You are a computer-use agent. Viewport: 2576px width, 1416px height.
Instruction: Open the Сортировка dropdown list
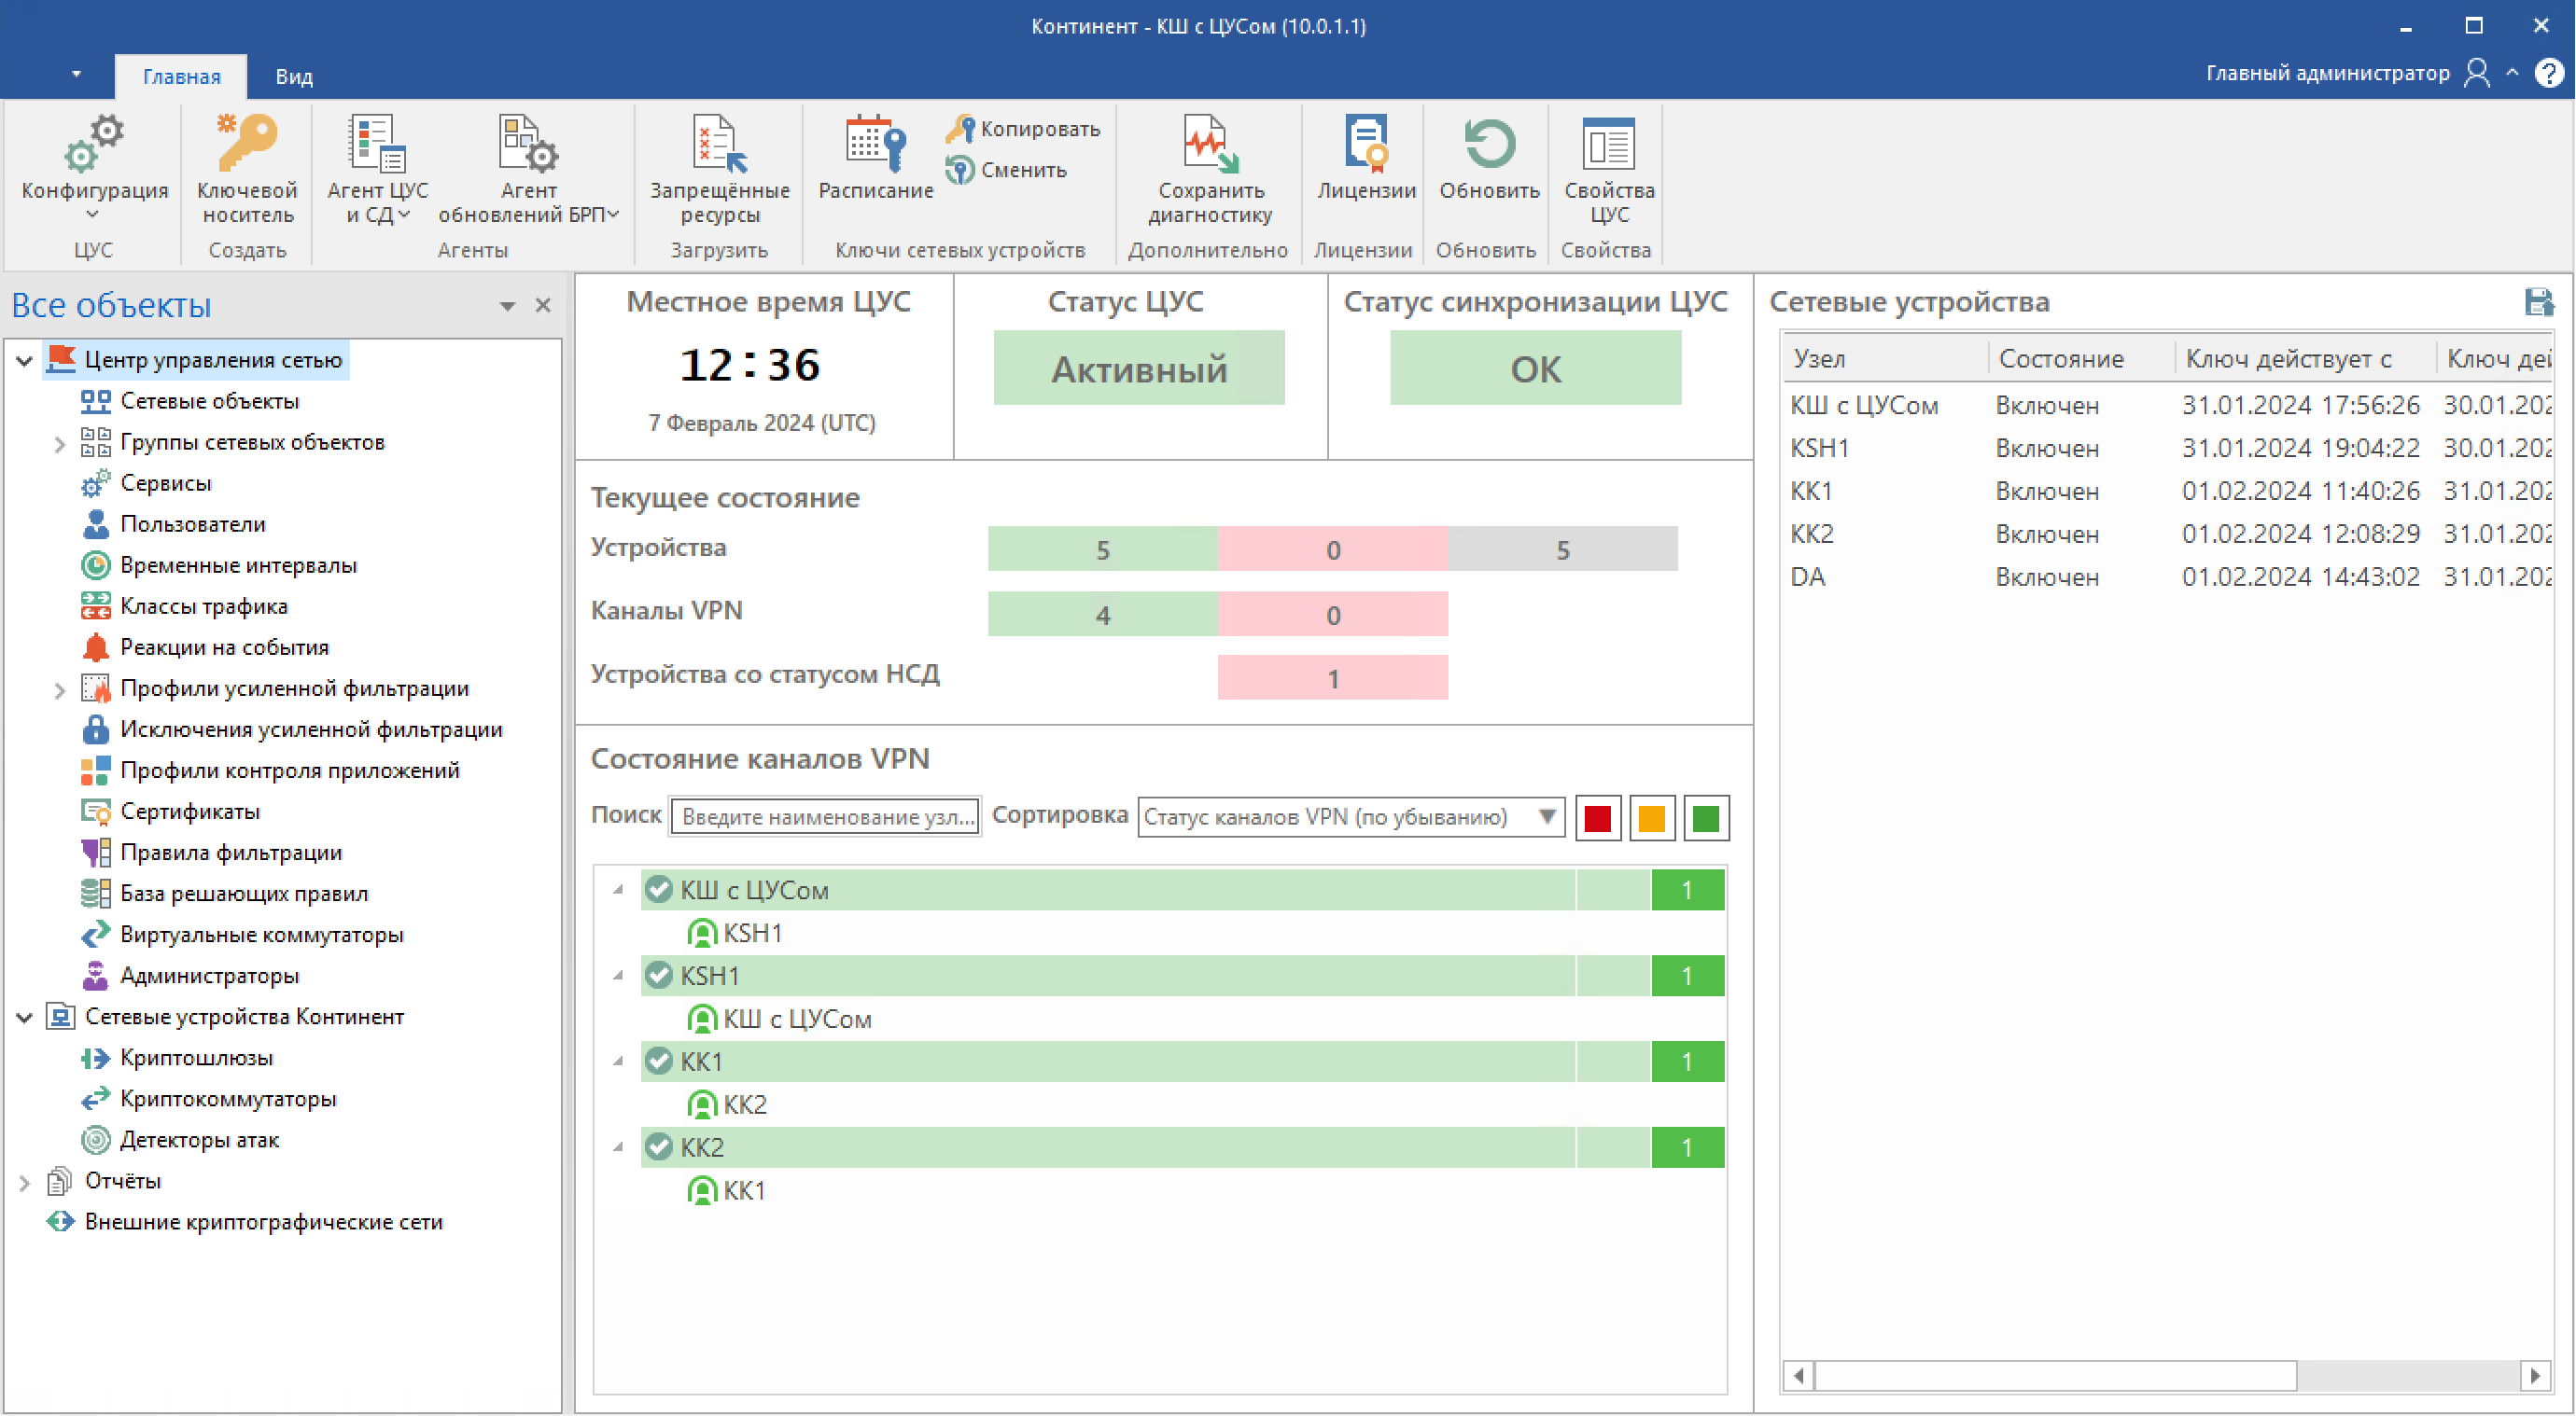[x=1546, y=816]
